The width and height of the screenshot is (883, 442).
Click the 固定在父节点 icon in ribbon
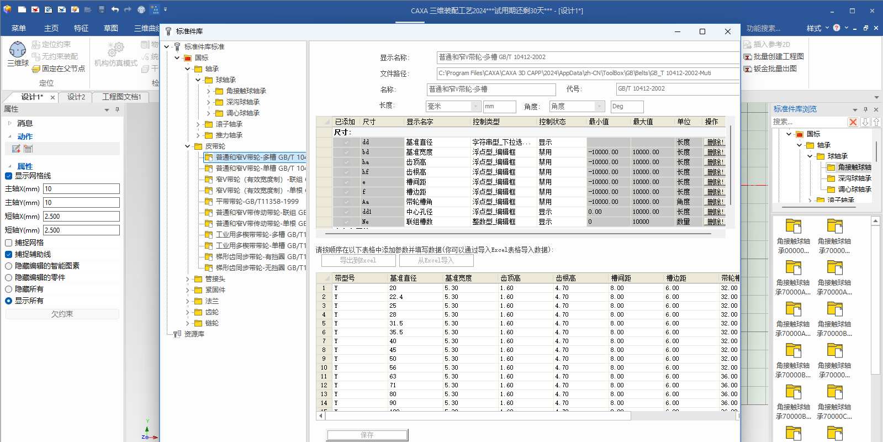point(36,69)
